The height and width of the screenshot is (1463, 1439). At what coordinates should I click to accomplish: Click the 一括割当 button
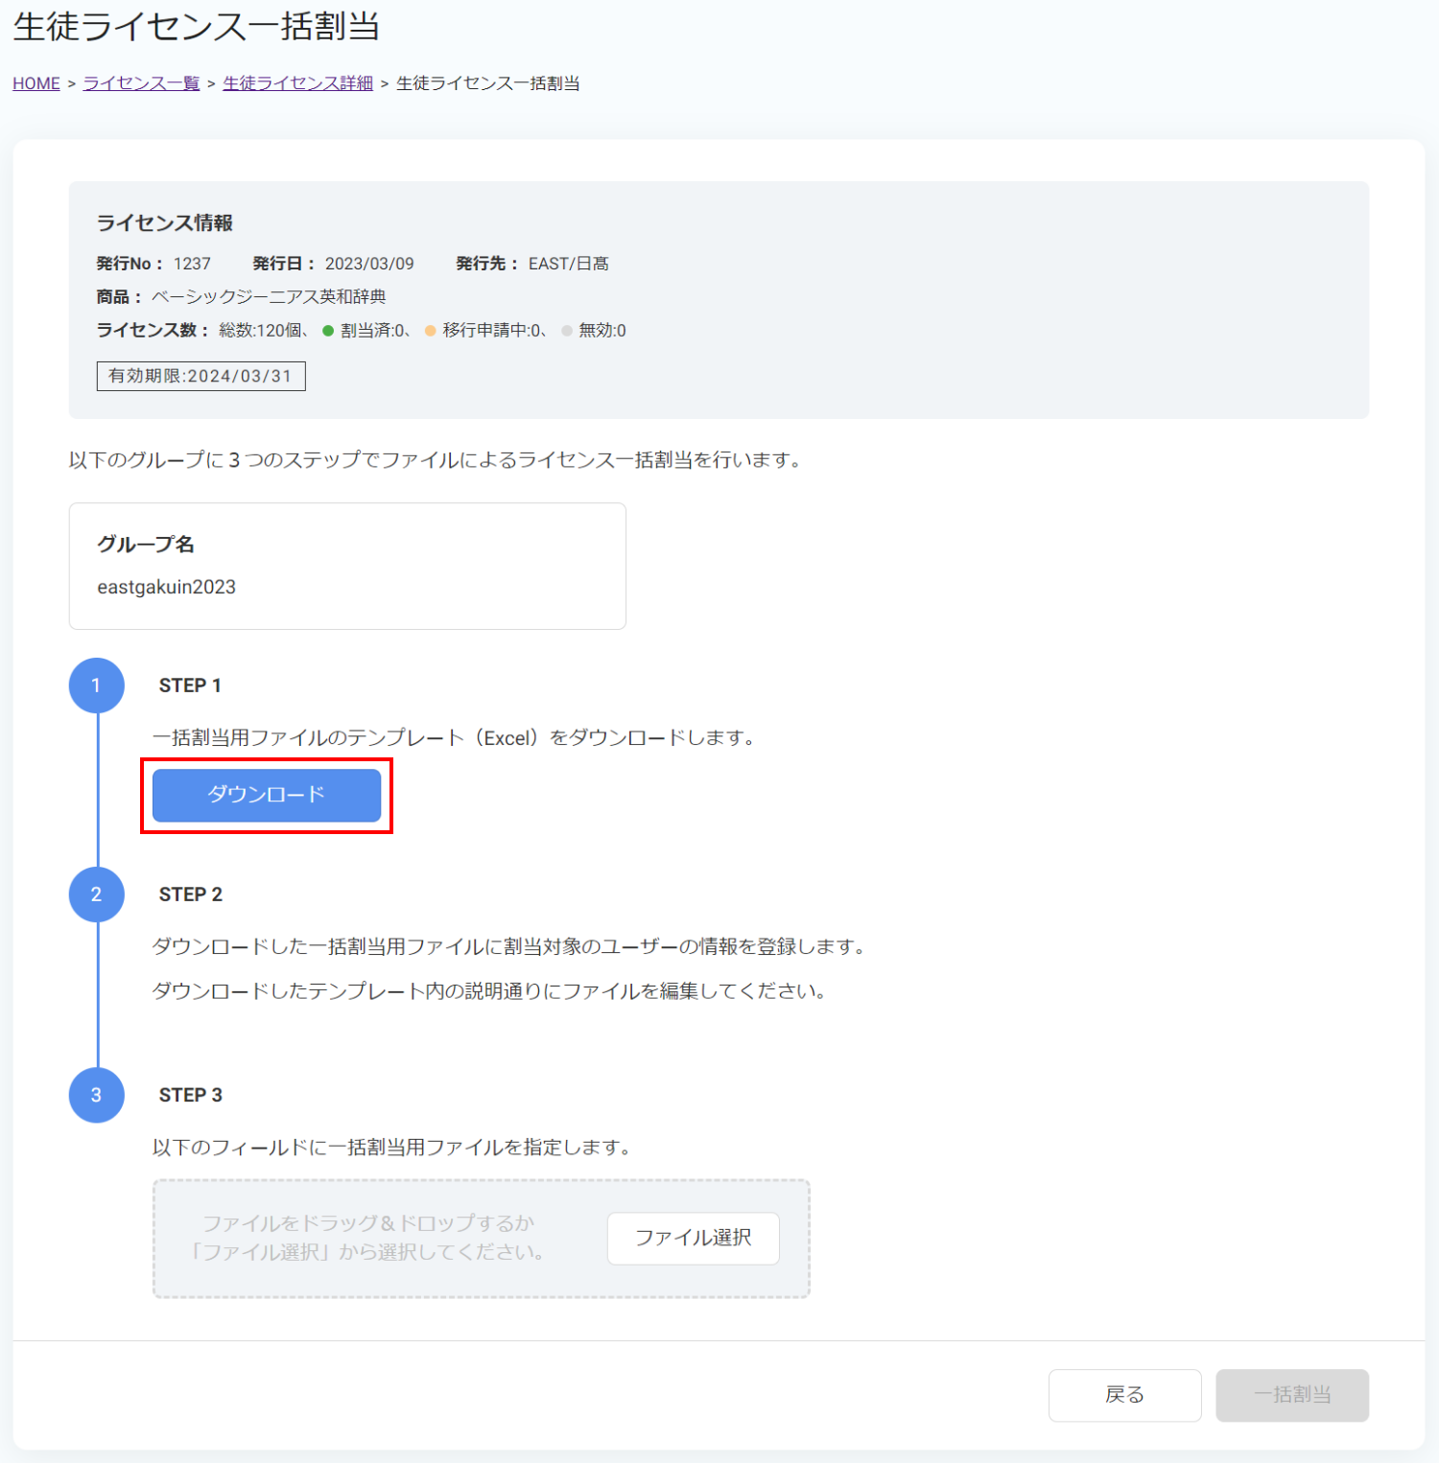click(1292, 1395)
